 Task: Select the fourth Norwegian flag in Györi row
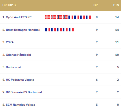[65, 17]
